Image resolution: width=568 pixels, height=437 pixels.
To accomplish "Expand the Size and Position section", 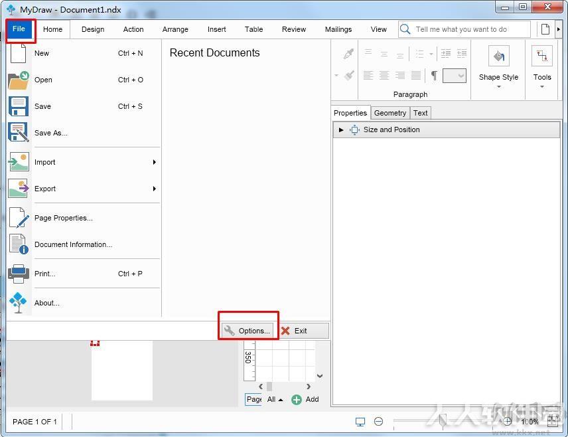I will (341, 130).
